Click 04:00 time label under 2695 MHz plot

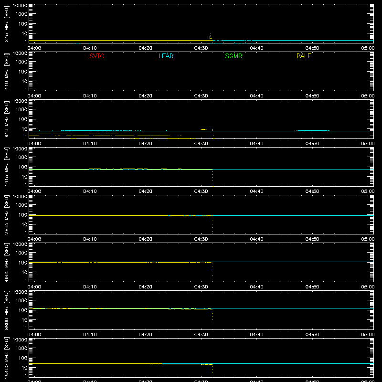point(34,239)
